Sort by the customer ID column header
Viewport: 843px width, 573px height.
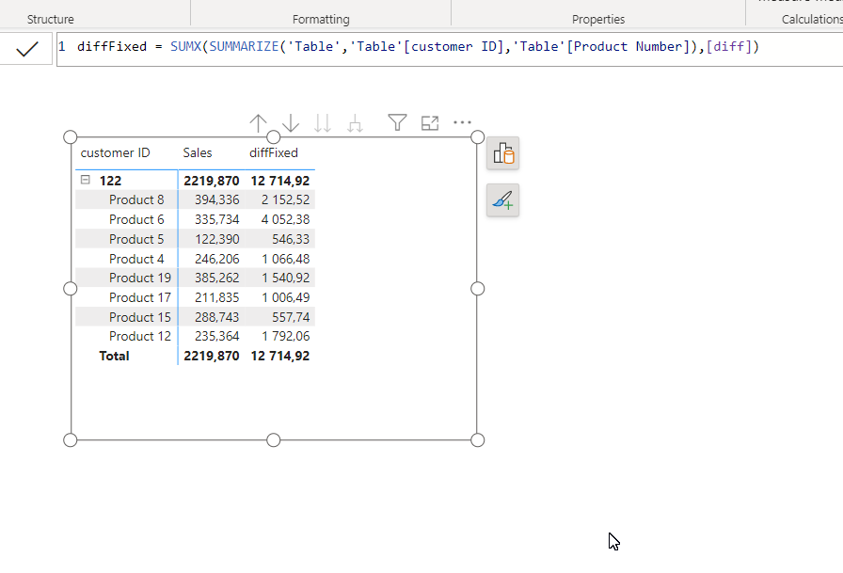[115, 152]
